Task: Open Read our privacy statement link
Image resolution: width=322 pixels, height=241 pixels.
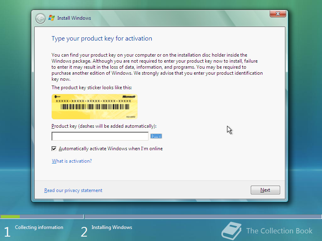Action: pyautogui.click(x=73, y=190)
